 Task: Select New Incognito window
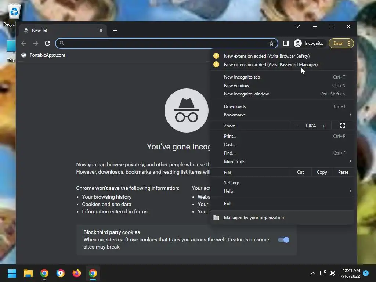pyautogui.click(x=282, y=94)
